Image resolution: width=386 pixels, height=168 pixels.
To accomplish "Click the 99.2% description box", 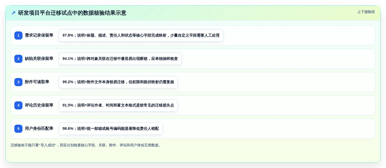I will tap(118, 82).
